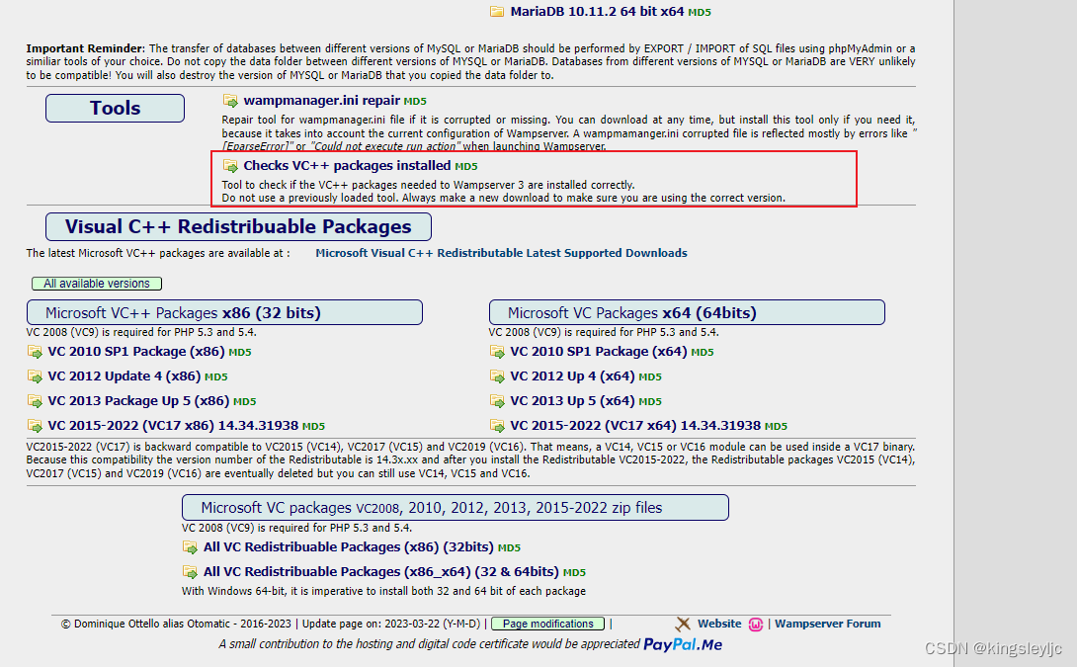The height and width of the screenshot is (667, 1077).
Task: Click the download icon for VC 2013 Package Up 5 (x86)
Action: 35,401
